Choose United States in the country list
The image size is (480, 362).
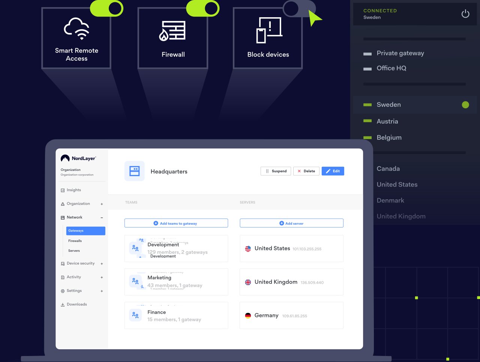pyautogui.click(x=397, y=184)
